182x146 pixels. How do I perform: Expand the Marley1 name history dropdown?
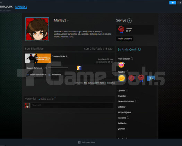(68, 21)
